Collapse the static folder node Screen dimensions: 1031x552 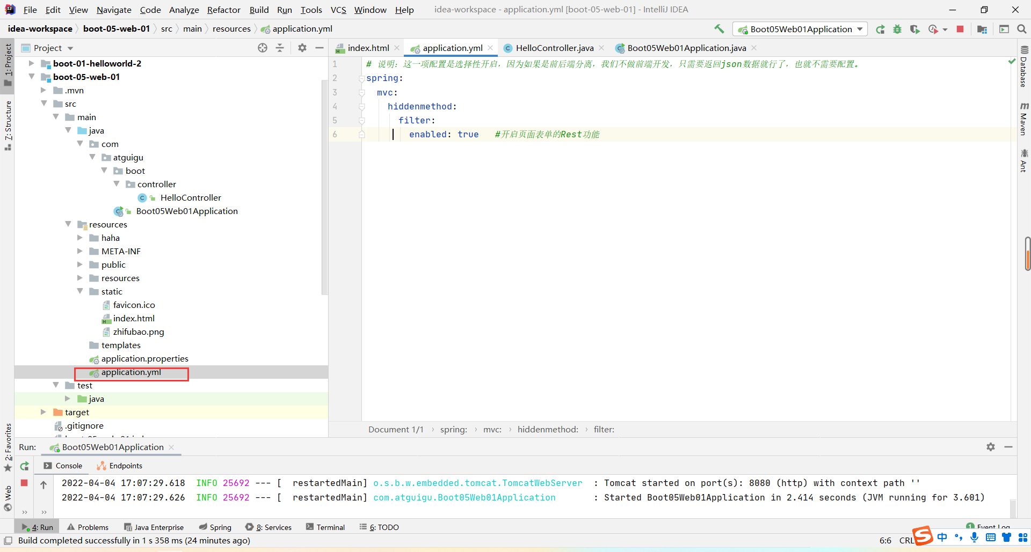(80, 291)
